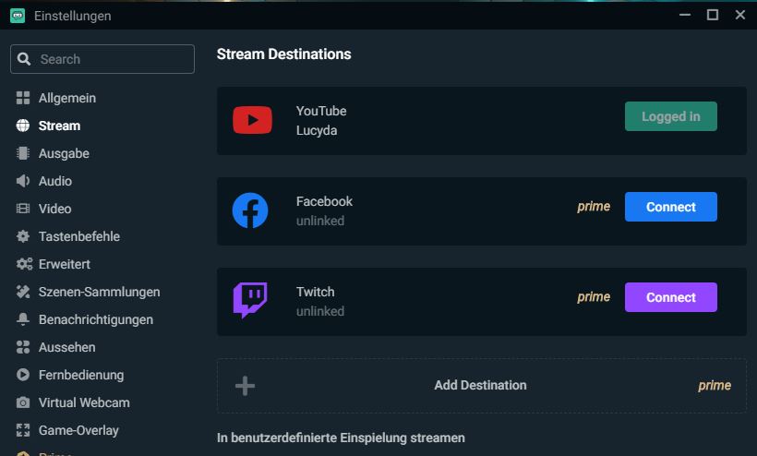
Task: Click the Fernbedienung play icon
Action: pyautogui.click(x=23, y=375)
